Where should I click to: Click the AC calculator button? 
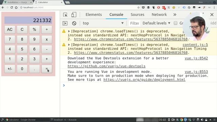(10, 29)
